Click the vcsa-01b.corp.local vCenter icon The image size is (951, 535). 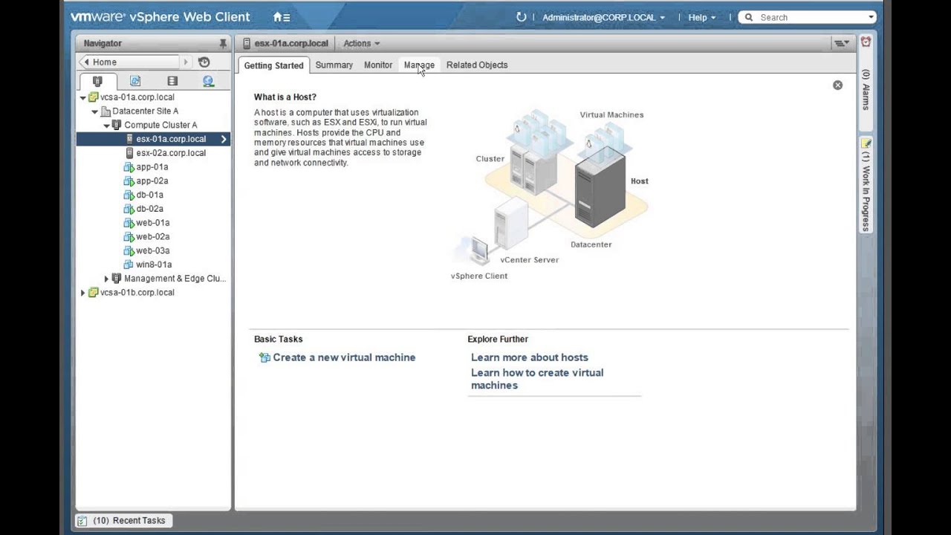tap(93, 293)
